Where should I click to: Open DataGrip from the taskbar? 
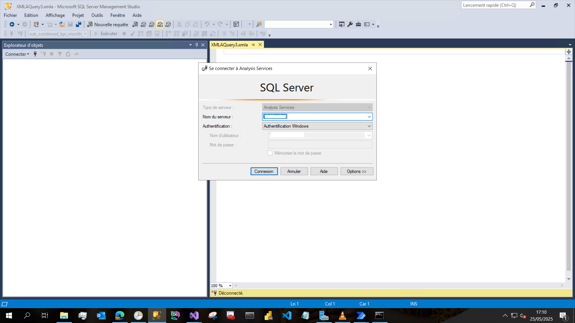[175, 315]
